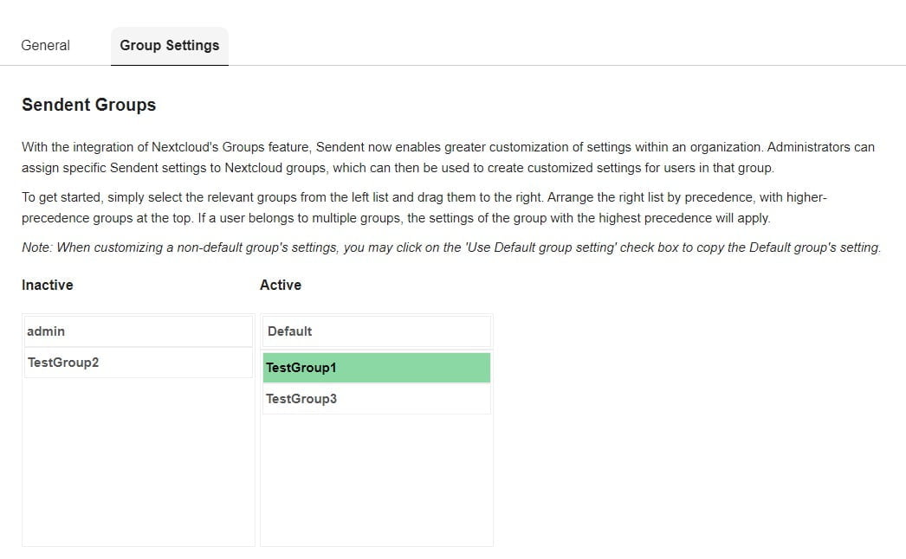Click the Sendent Groups heading
The height and width of the screenshot is (559, 906).
88,105
